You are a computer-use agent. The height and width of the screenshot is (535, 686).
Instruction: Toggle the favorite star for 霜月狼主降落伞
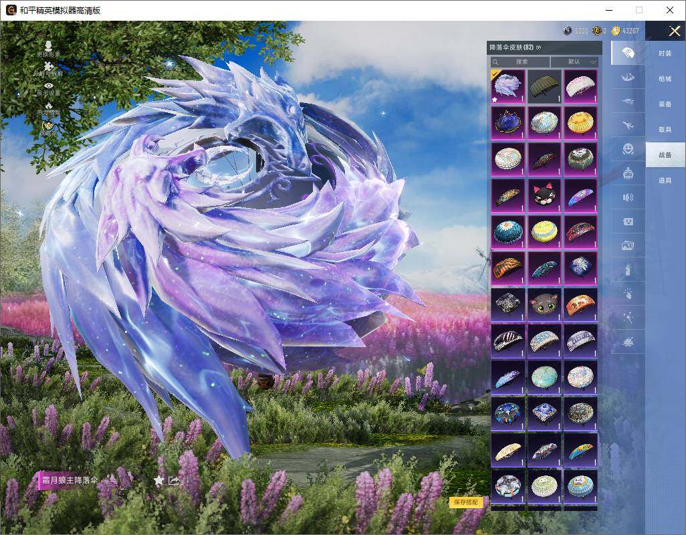[x=158, y=480]
